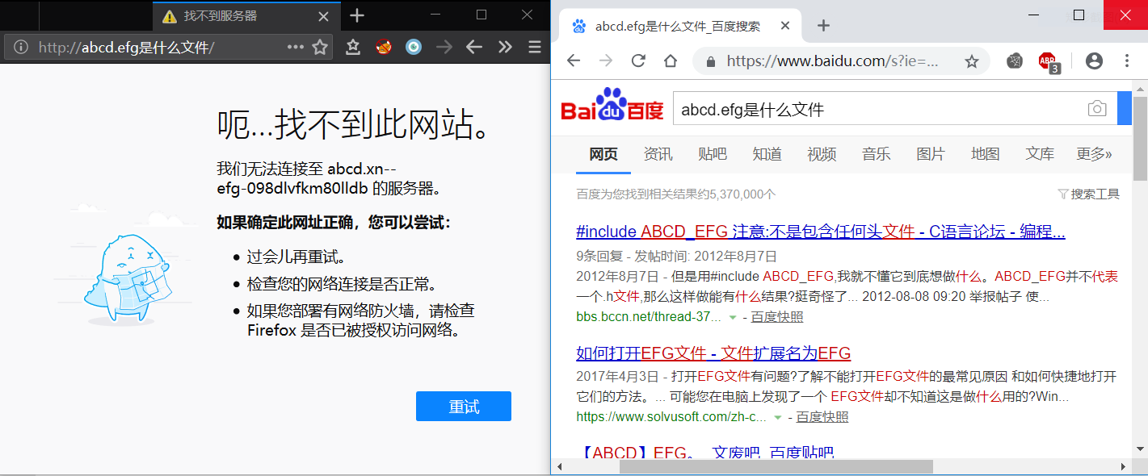Switch to the 知道 tab
The image size is (1148, 476).
[767, 154]
